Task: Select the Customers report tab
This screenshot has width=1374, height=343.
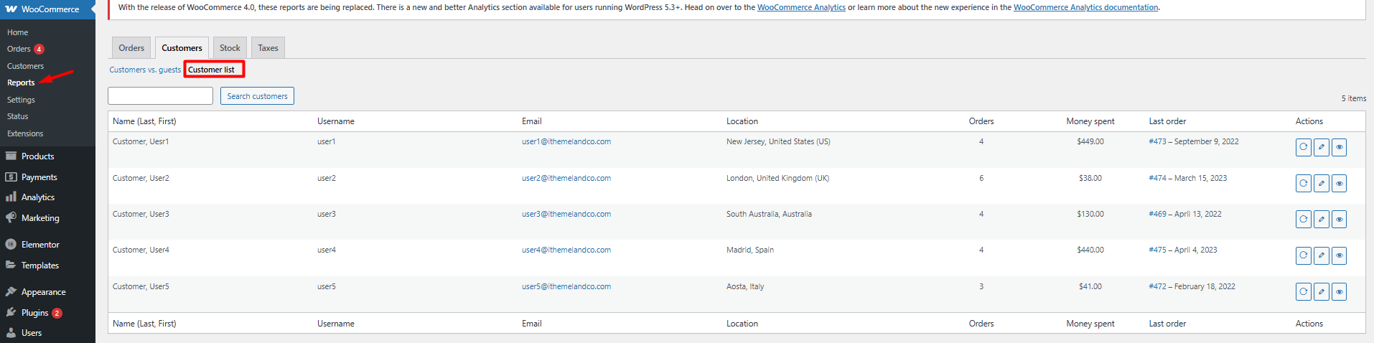Action: coord(182,47)
